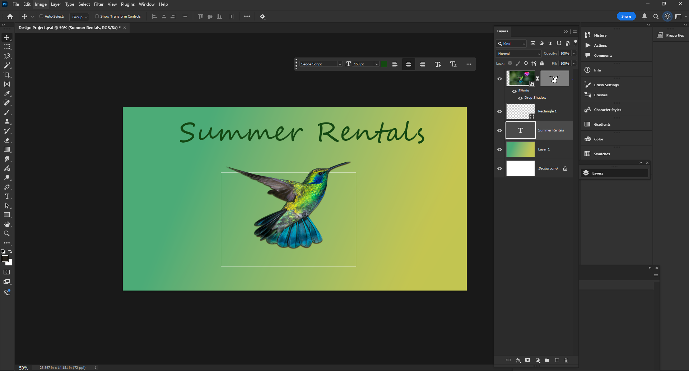This screenshot has height=371, width=689.
Task: Pick the Zoom tool in toolbar
Action: (x=7, y=234)
